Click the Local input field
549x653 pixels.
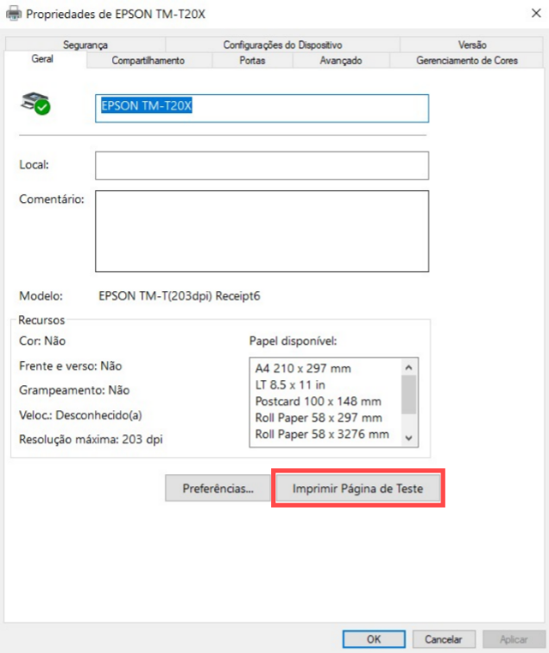coord(262,165)
